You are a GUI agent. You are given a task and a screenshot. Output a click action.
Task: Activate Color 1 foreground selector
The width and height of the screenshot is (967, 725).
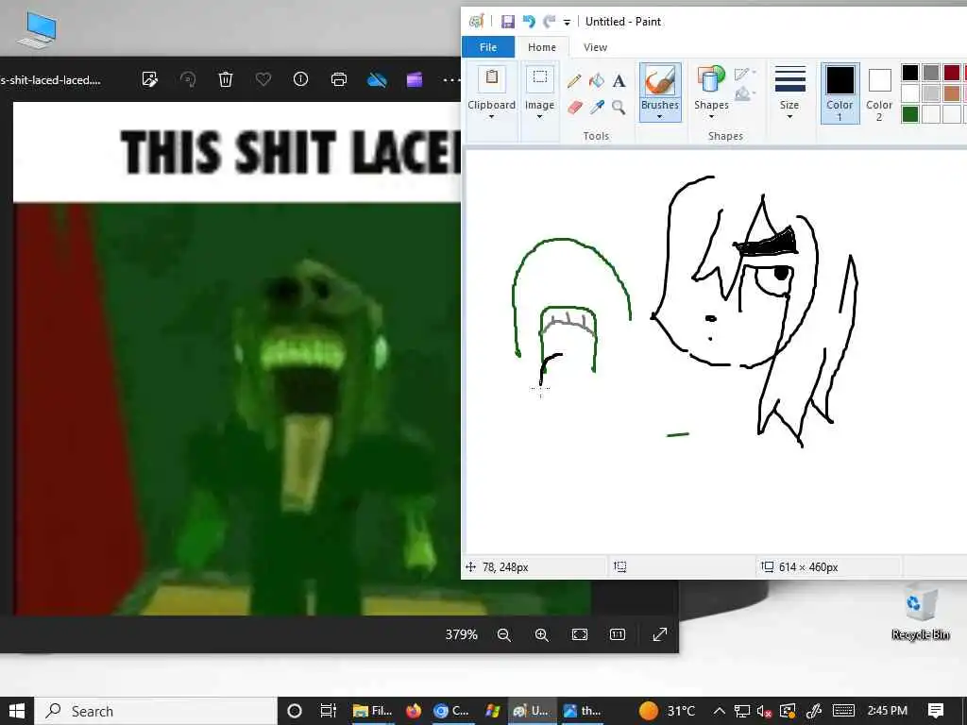click(840, 93)
